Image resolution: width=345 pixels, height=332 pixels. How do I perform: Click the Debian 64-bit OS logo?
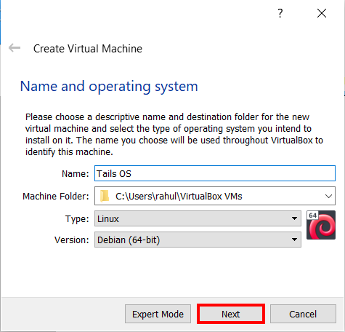(321, 225)
